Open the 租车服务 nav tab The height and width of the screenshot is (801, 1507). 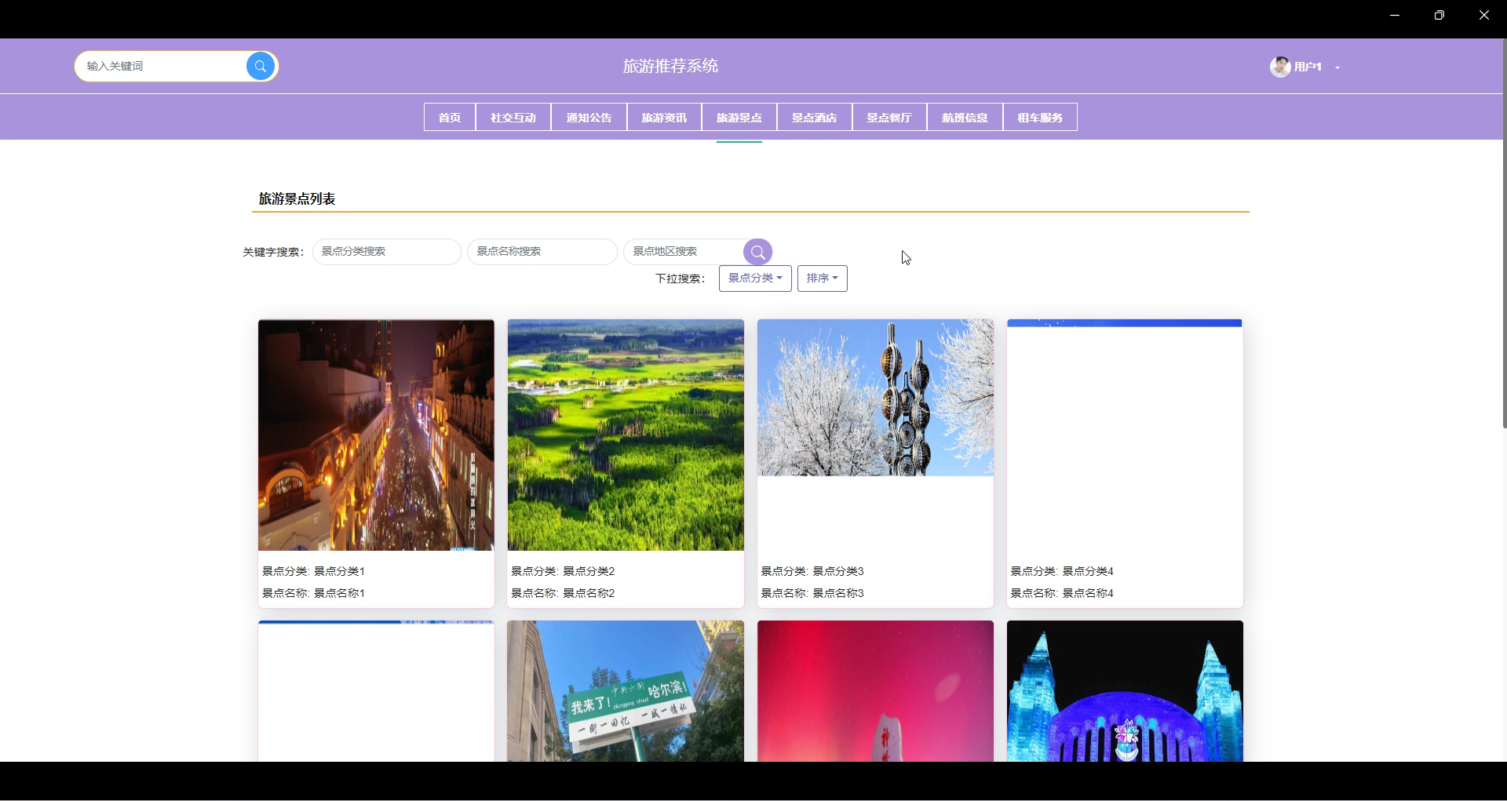(x=1040, y=118)
